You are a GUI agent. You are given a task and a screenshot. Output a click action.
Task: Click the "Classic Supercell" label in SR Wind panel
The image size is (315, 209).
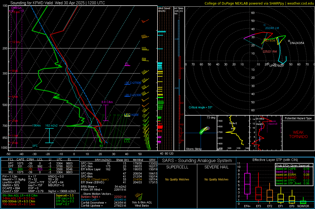click(273, 123)
